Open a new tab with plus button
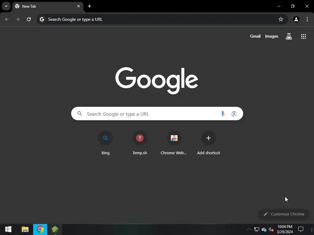This screenshot has width=314, height=235. 90,6
